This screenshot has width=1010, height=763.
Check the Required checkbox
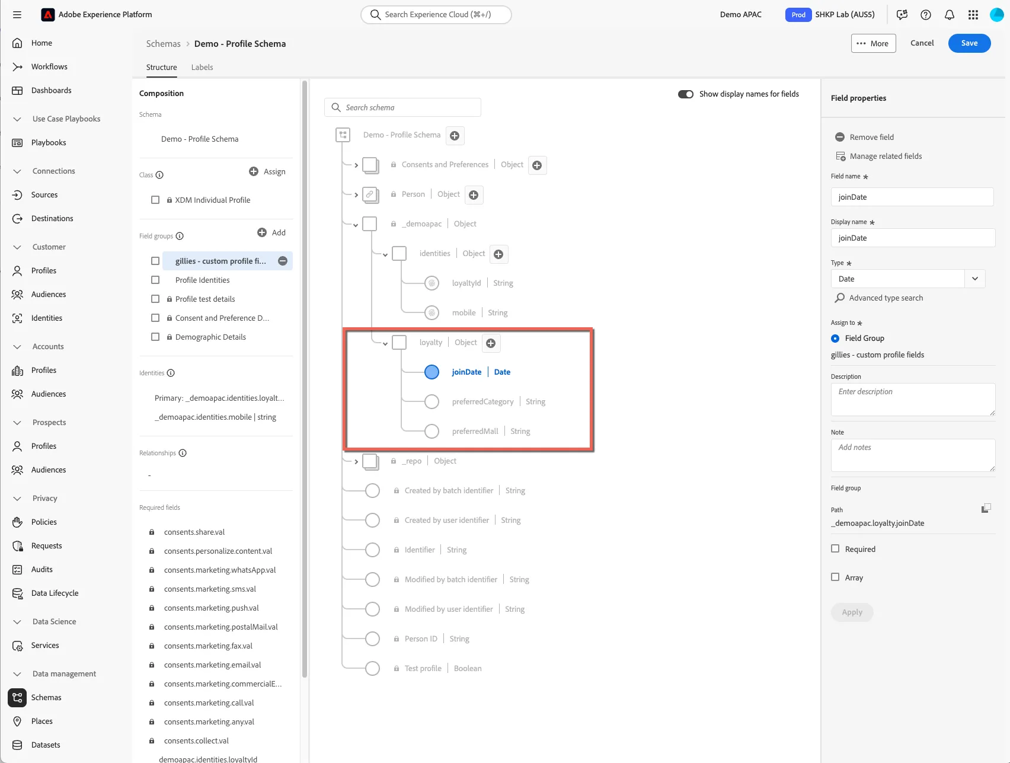click(x=835, y=549)
